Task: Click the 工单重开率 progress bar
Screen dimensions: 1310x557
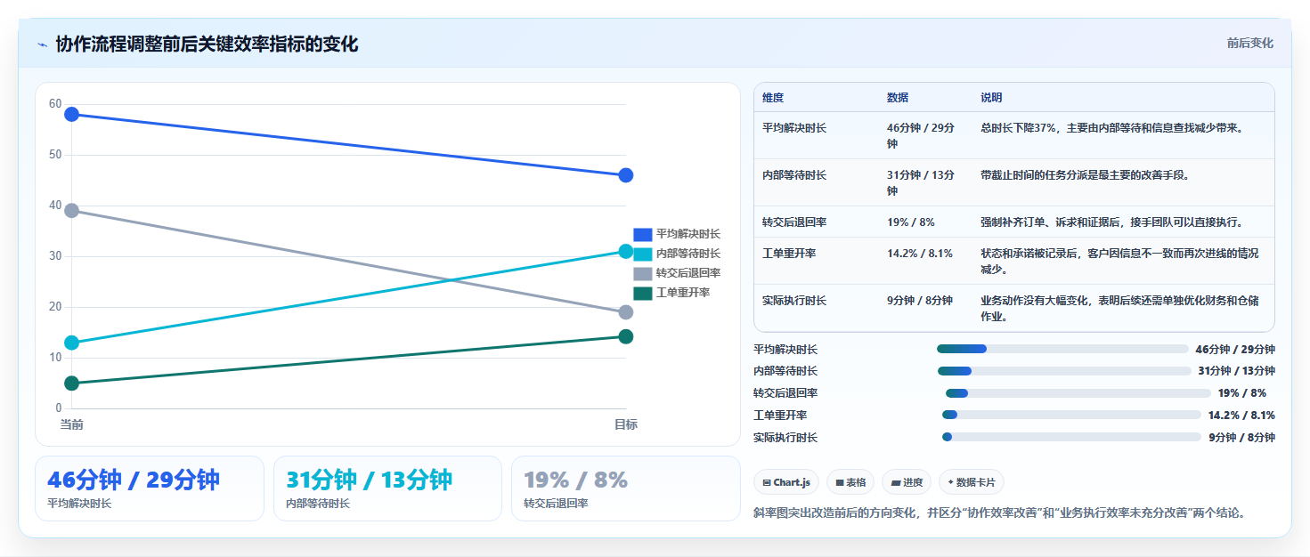Action: pyautogui.click(x=1071, y=415)
